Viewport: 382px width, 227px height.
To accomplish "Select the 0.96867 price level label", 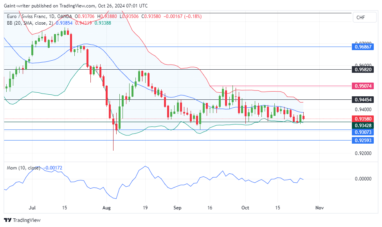I will 363,47.
